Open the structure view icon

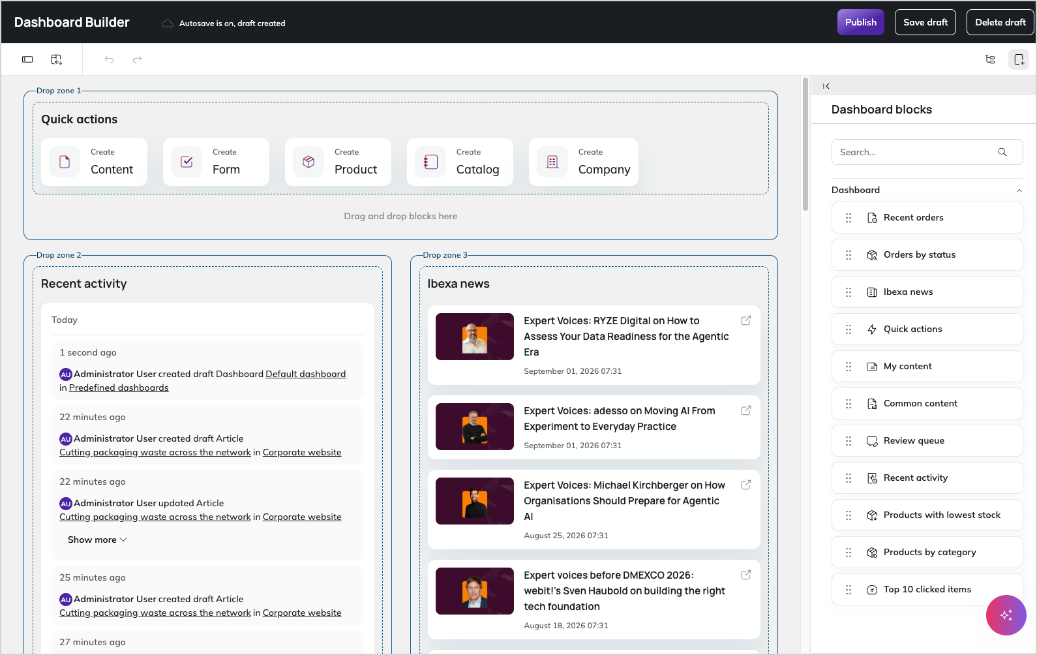coord(990,59)
